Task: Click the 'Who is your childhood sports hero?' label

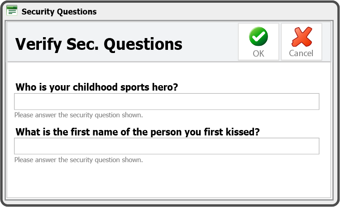Action: pyautogui.click(x=97, y=87)
